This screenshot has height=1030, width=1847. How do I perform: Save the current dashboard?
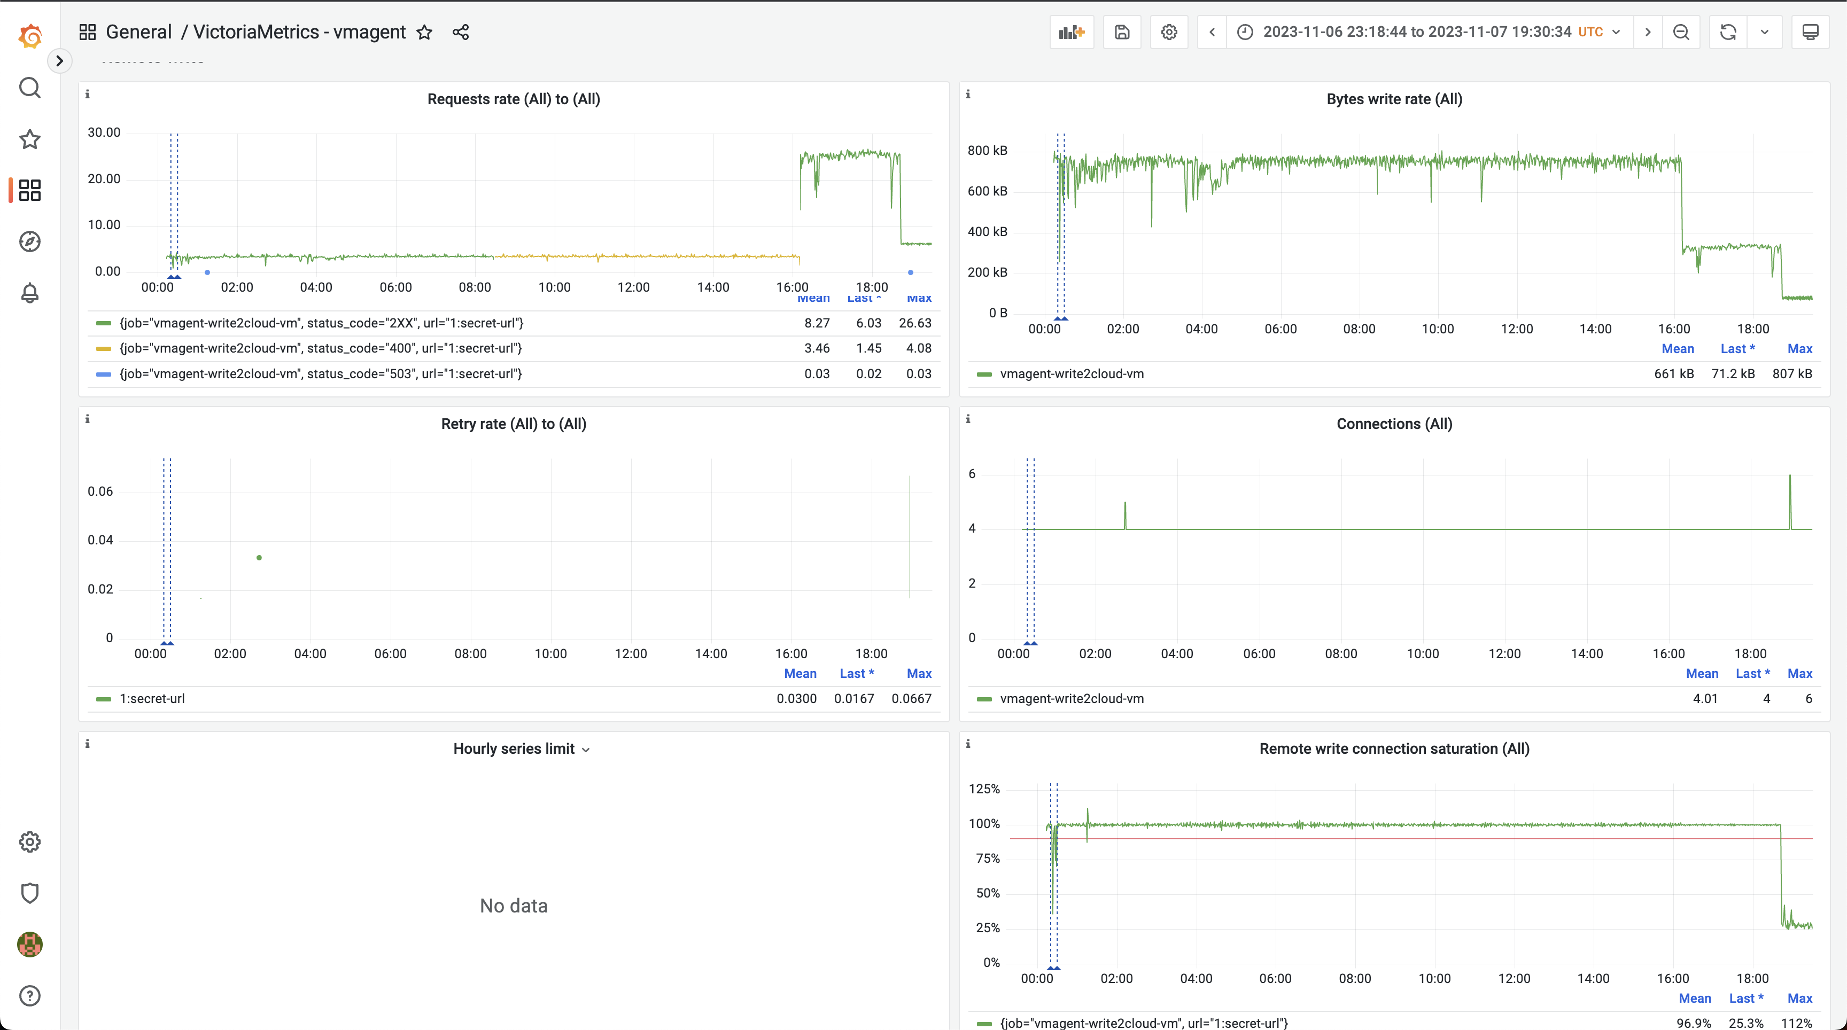tap(1121, 32)
